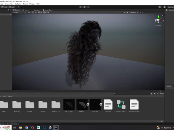Click the component tools icon in the scene toolbar

(124, 12)
